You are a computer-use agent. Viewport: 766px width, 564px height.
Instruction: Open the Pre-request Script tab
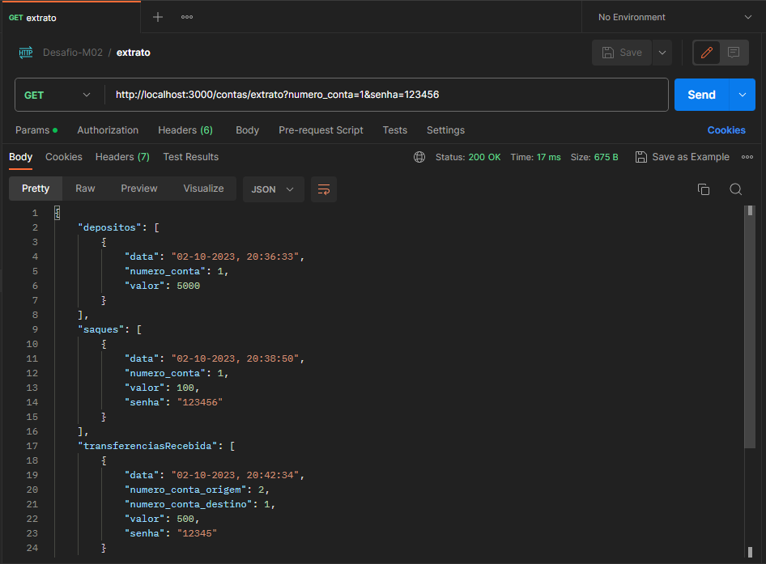click(321, 130)
